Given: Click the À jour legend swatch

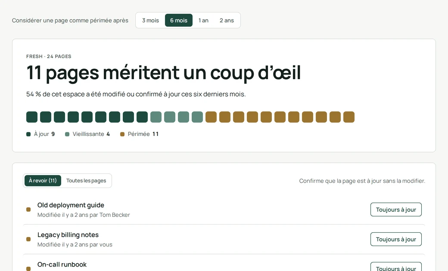Looking at the screenshot, I should 28,134.
